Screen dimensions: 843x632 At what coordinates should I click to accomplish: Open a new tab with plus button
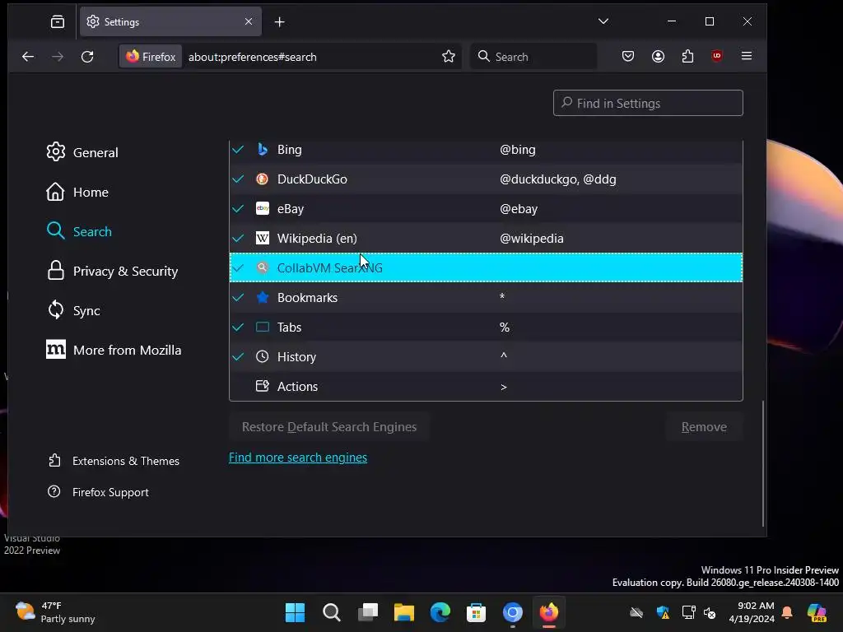(280, 22)
